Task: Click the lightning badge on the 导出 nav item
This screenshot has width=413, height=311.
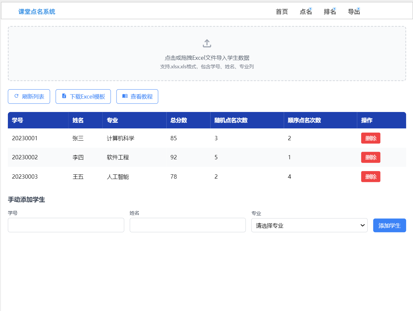Action: [x=358, y=8]
